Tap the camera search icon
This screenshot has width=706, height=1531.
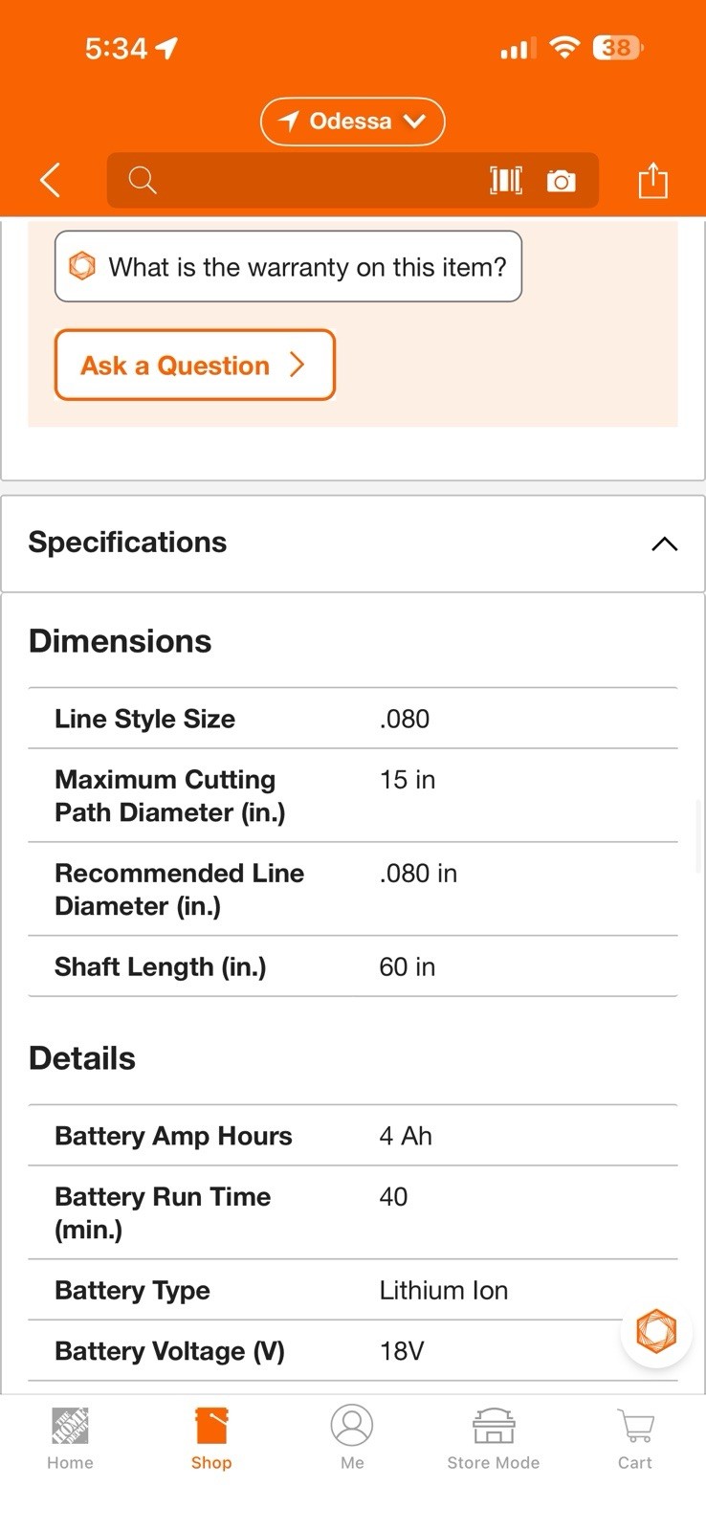coord(562,180)
